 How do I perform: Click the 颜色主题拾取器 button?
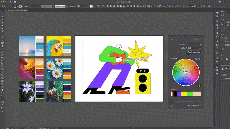[x=194, y=52]
